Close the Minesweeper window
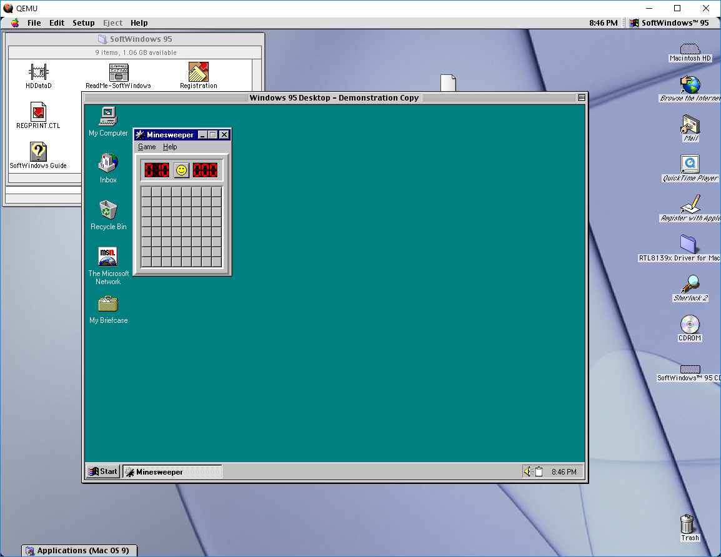The height and width of the screenshot is (557, 721). [x=224, y=135]
